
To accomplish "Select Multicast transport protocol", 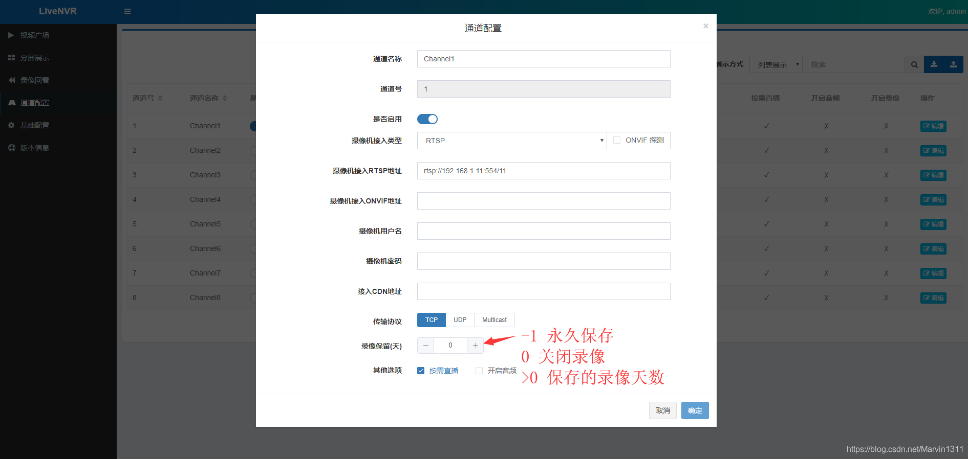I will tap(494, 320).
